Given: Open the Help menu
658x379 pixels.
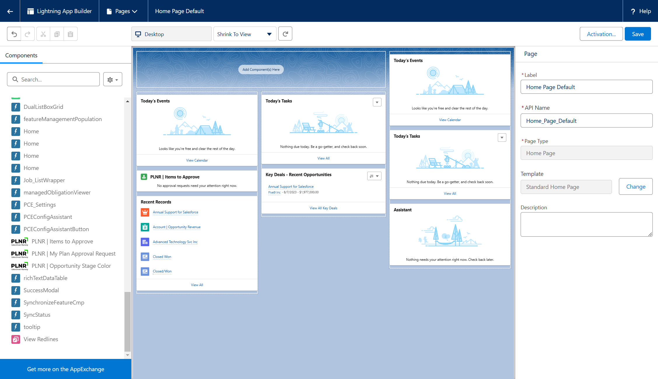Looking at the screenshot, I should click(x=640, y=11).
